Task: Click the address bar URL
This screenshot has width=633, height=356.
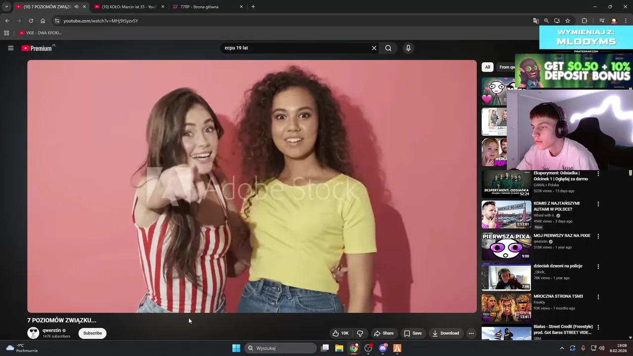Action: 101,21
